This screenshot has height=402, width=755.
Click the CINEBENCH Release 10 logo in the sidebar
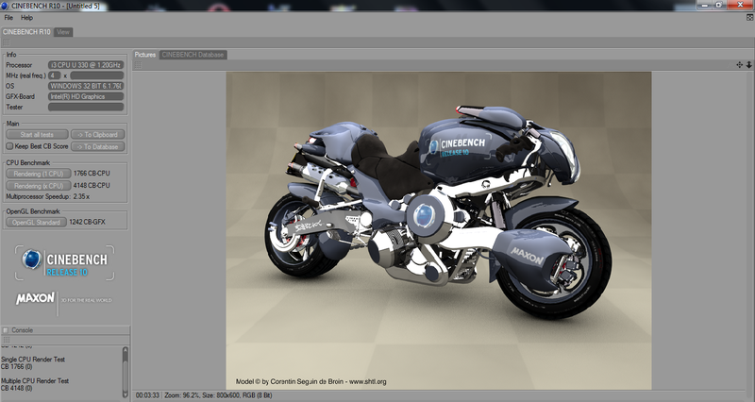pos(65,263)
